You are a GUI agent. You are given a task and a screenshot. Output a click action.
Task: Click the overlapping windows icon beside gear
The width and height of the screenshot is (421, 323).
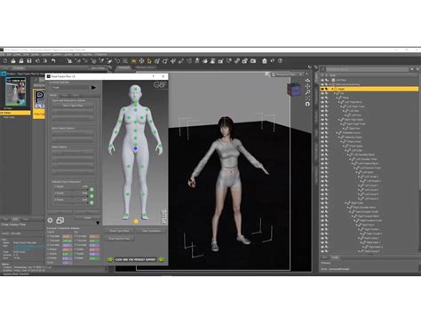pyautogui.click(x=60, y=220)
